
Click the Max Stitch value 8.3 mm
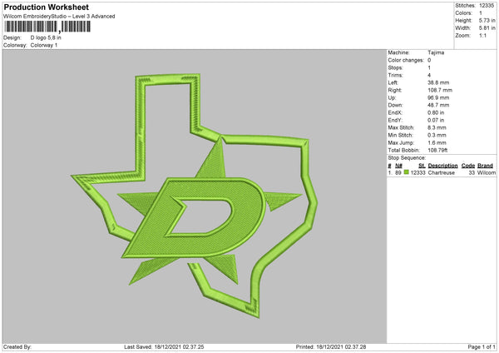[437, 127]
